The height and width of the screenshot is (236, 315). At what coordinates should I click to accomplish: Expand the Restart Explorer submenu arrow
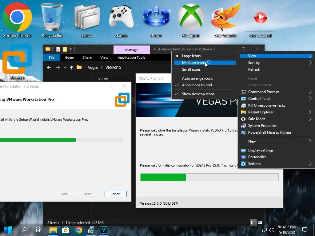(x=310, y=112)
